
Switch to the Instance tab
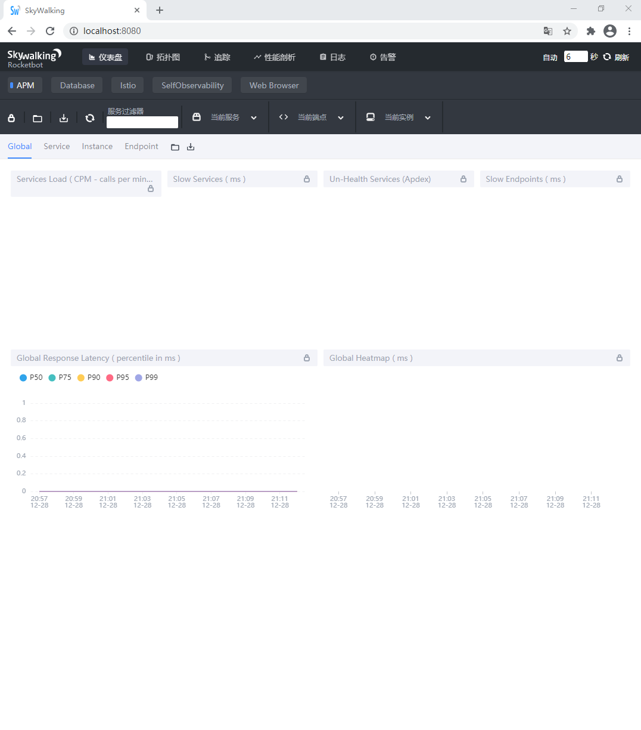[x=97, y=146]
